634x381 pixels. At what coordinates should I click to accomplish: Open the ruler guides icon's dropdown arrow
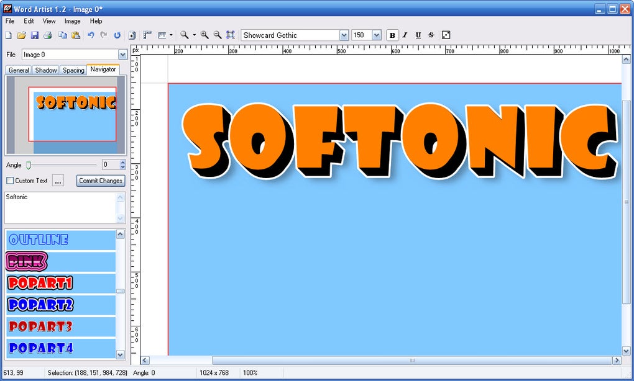[171, 35]
